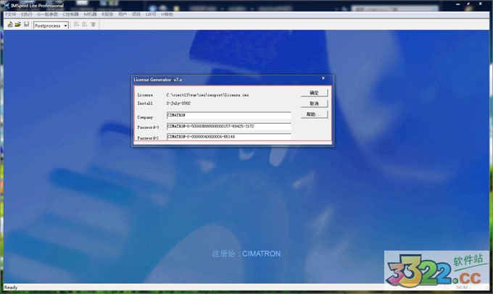Click the IMSpost application icon in the title bar
The height and width of the screenshot is (294, 493).
click(7, 6)
